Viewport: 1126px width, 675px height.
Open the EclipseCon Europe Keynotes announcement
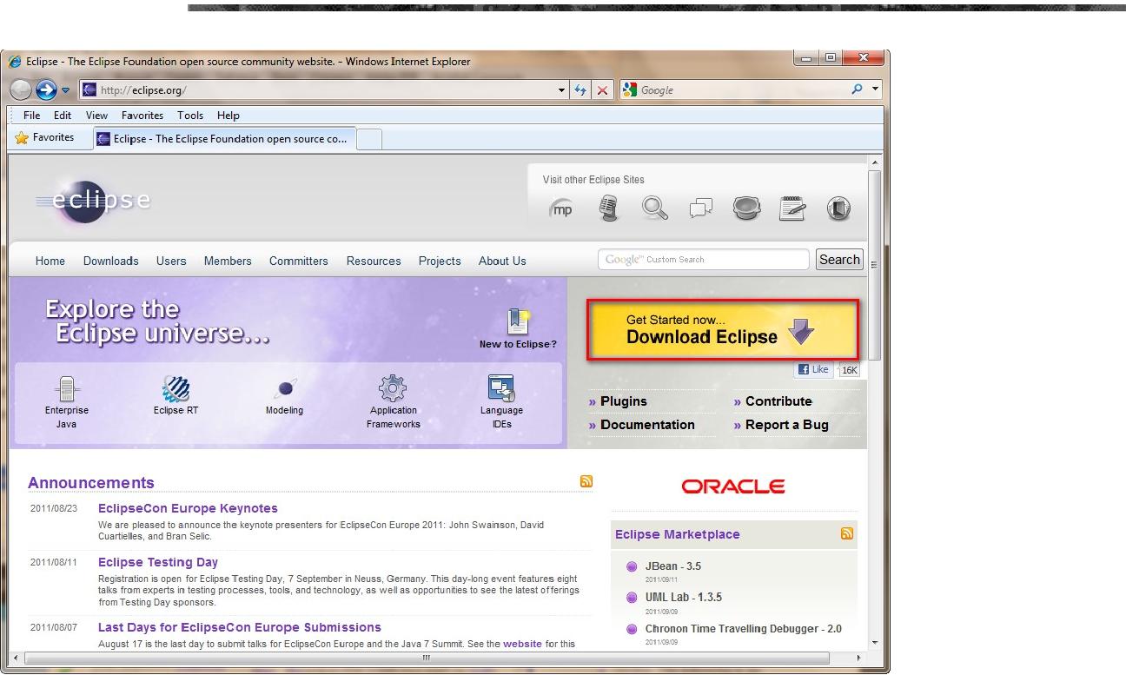188,508
